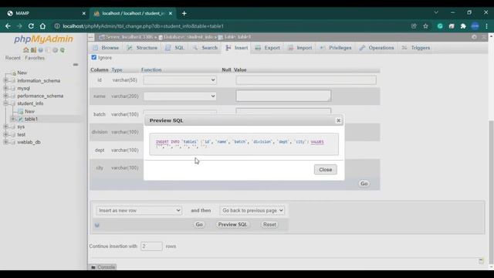
Task: Click the browser address bar URL
Action: pyautogui.click(x=143, y=26)
